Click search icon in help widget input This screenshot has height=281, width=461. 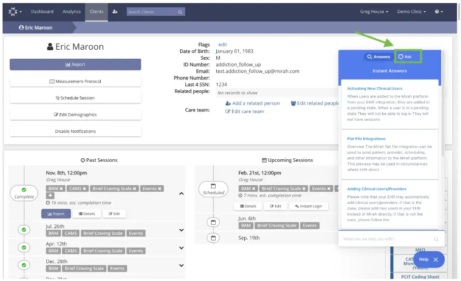(x=436, y=239)
